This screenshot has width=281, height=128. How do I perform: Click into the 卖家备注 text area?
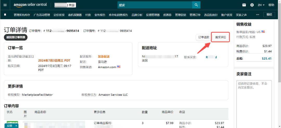[254, 104]
